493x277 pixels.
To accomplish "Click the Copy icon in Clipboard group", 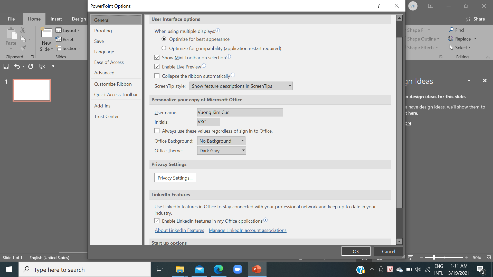I will click(23, 39).
